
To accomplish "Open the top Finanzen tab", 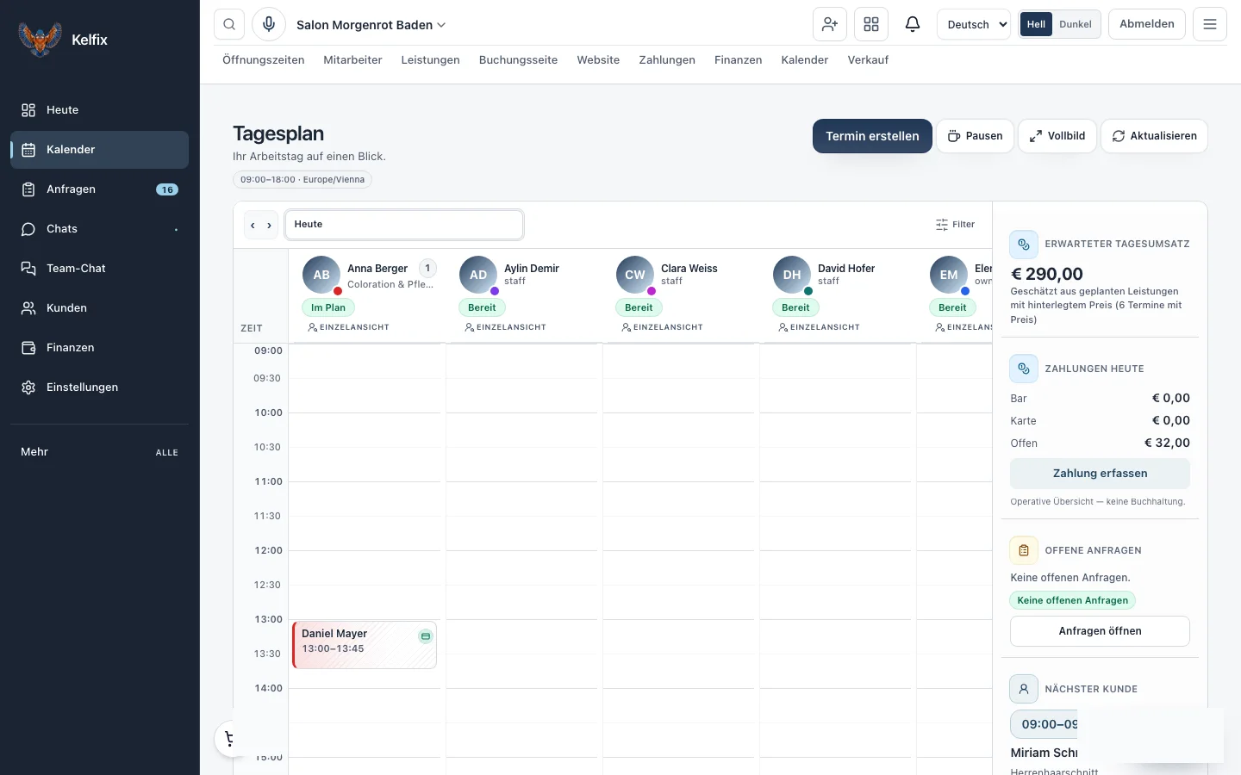I will click(738, 60).
